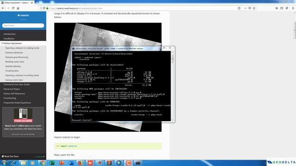Launch Internet Explorer from taskbar
The height and width of the screenshot is (166, 296).
13,163
